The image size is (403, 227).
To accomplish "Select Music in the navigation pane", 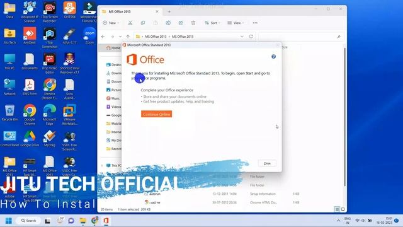I will click(x=113, y=98).
